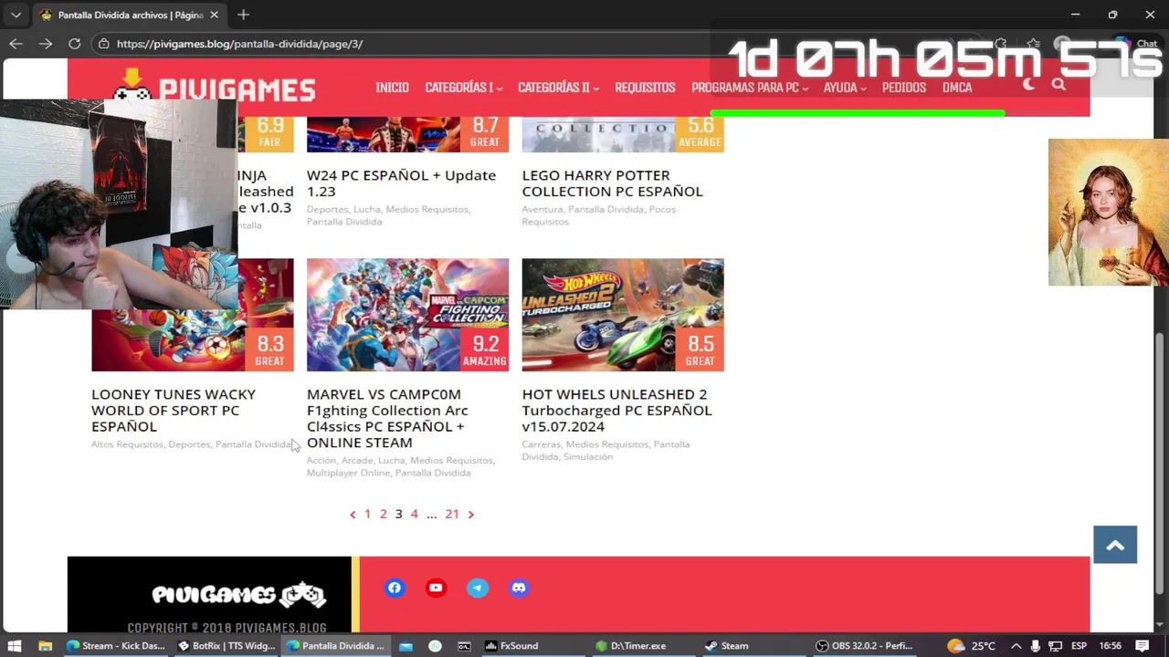This screenshot has width=1169, height=657.
Task: Open the Windows Start menu
Action: [15, 646]
